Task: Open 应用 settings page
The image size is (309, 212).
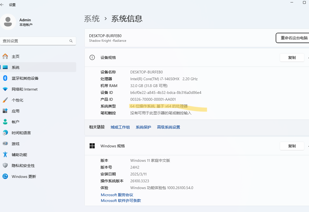Action: pyautogui.click(x=38, y=111)
